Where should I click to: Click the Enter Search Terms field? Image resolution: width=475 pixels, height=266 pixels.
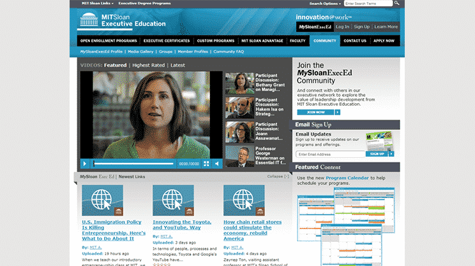(x=368, y=4)
